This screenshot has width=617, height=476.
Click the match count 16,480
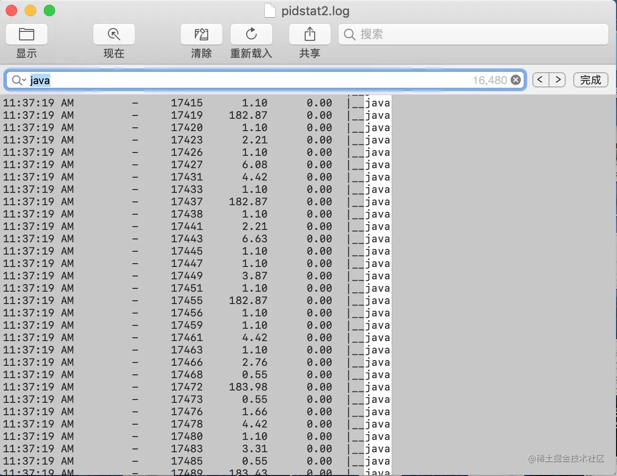(x=490, y=80)
